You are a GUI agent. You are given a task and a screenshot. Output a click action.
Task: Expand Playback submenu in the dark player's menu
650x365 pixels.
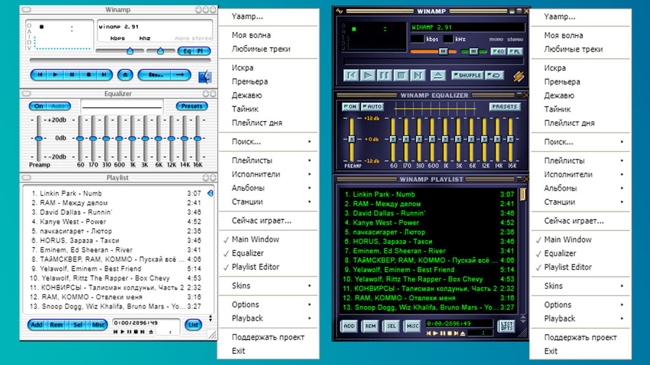pos(581,318)
